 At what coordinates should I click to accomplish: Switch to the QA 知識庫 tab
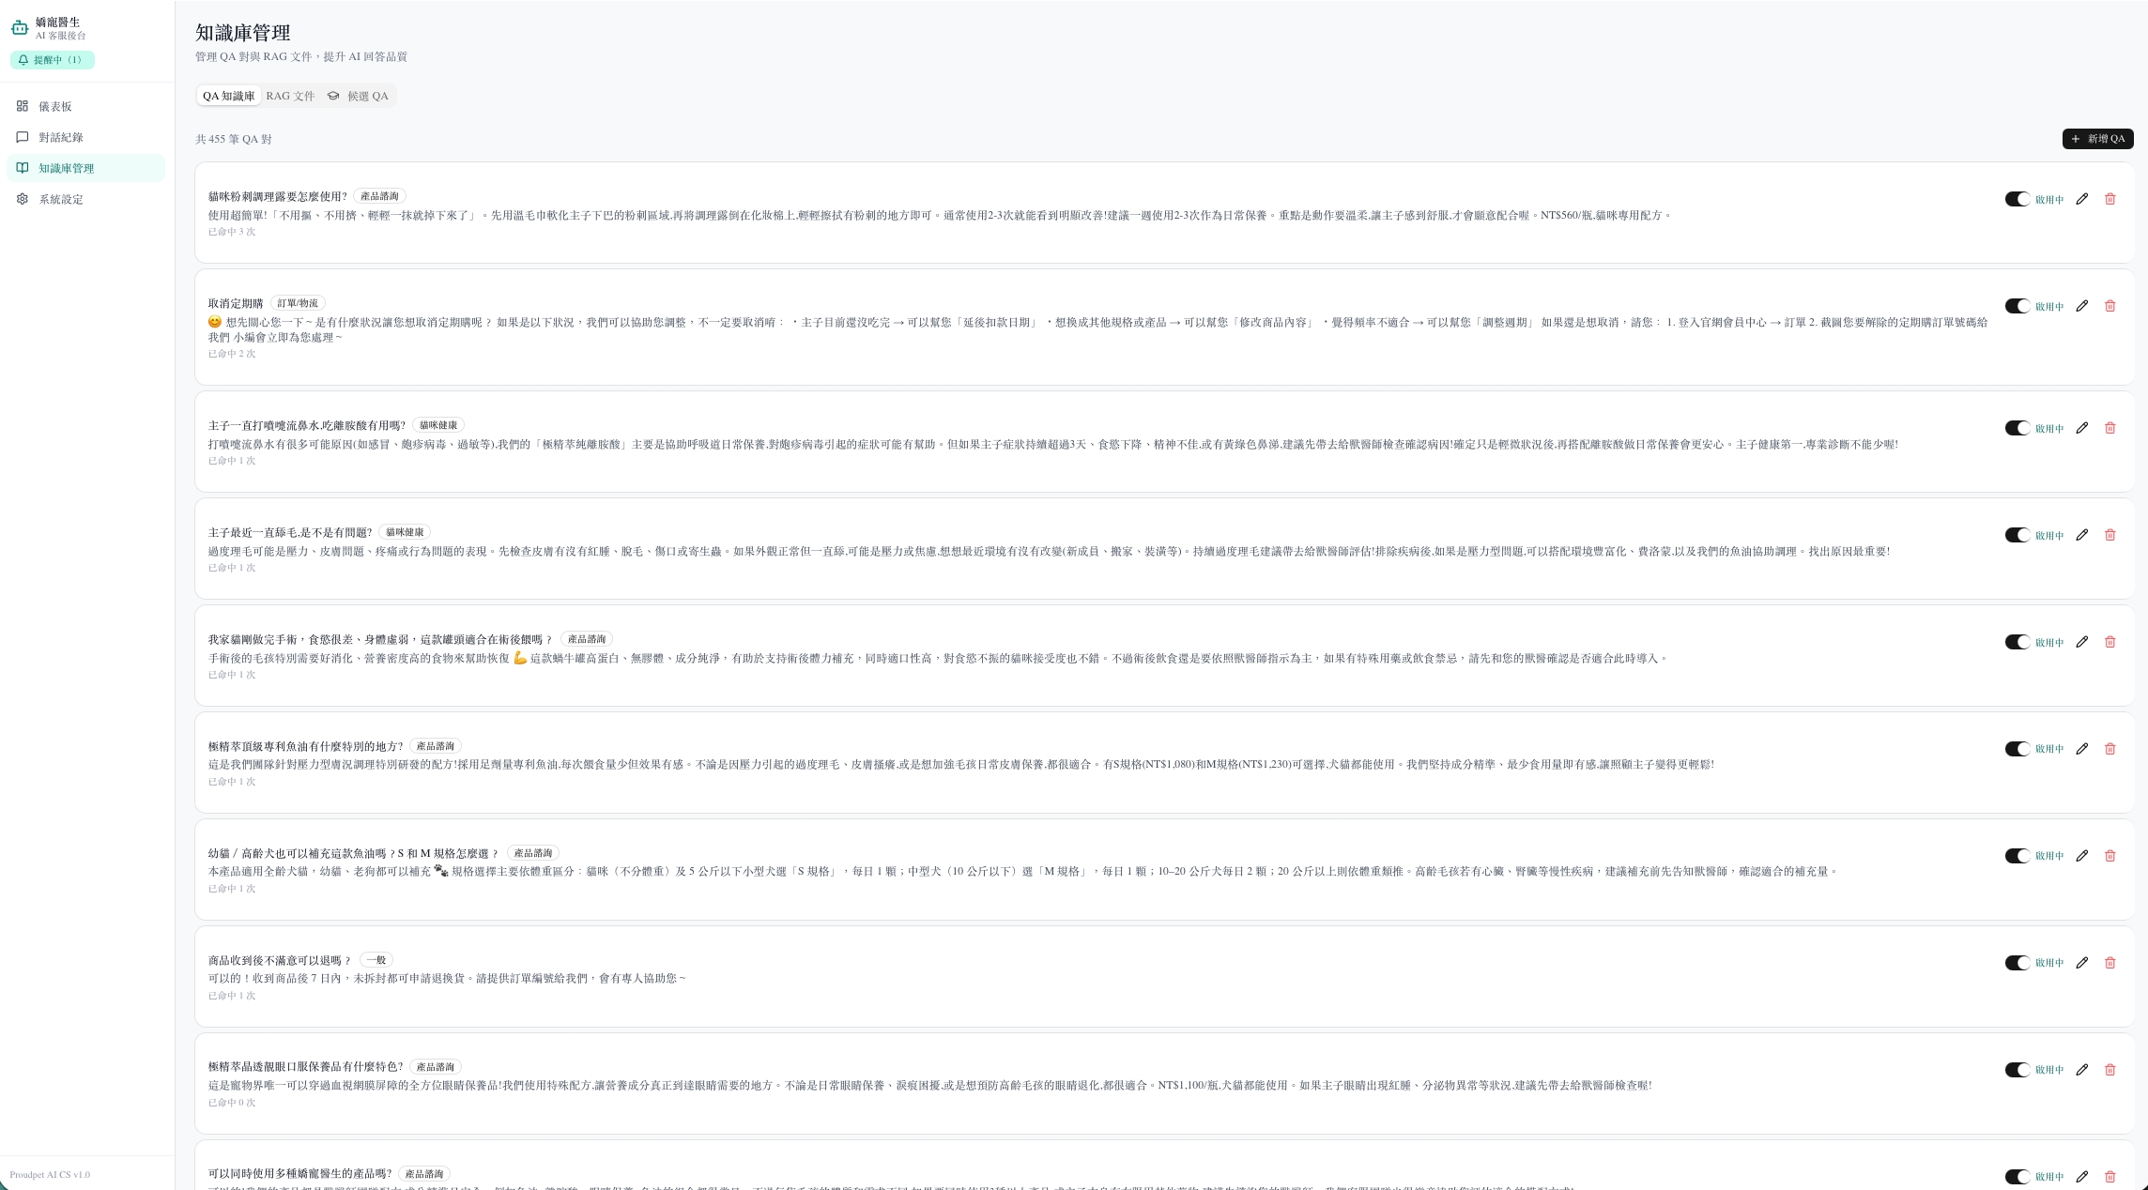pyautogui.click(x=228, y=96)
